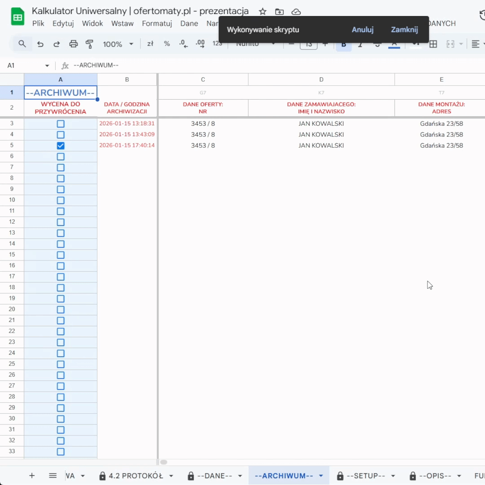485x485 pixels.
Task: Check the row 4 restore checkbox
Action: click(61, 135)
